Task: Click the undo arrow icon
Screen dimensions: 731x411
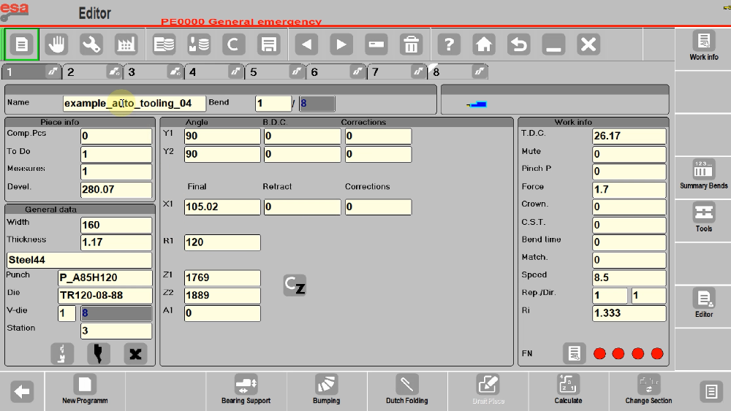Action: coord(519,45)
